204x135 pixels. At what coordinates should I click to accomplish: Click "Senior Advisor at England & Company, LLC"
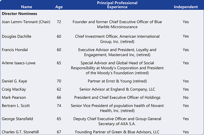(x=117, y=89)
